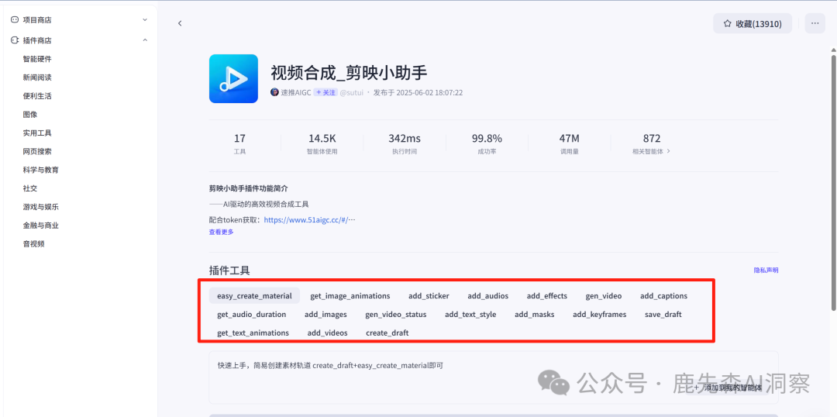Expand the 项目商店 chevron

coord(145,19)
